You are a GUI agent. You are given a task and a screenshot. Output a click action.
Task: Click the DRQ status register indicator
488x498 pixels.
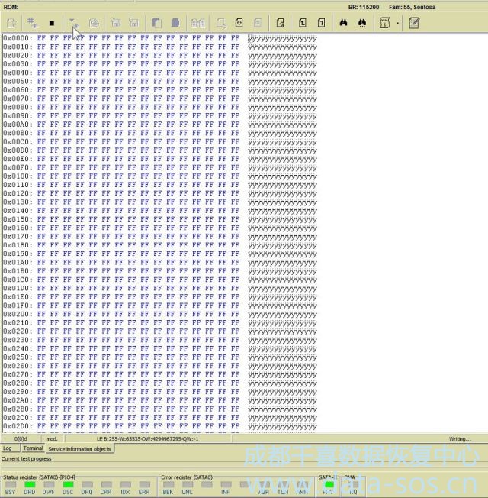click(x=87, y=485)
